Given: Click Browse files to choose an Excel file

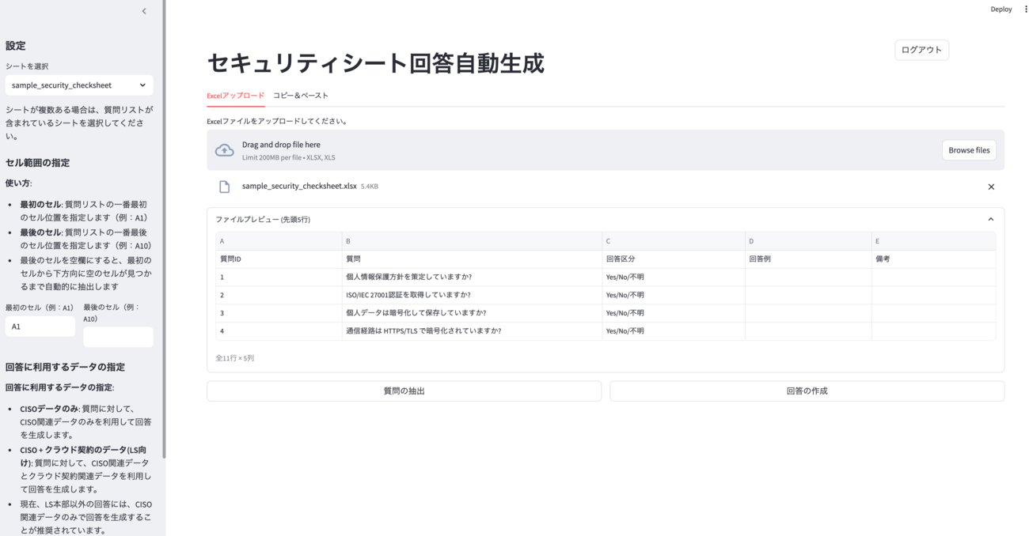Looking at the screenshot, I should (969, 149).
